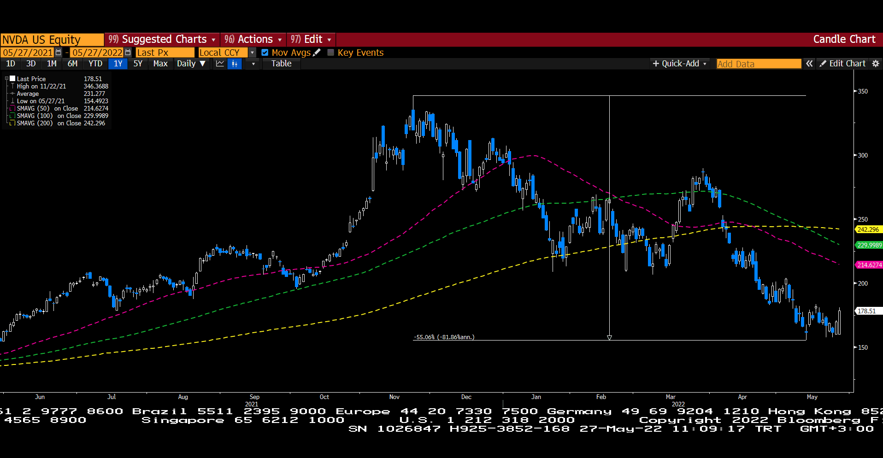This screenshot has height=458, width=883.
Task: Click the 214.6274 magenta axis price label
Action: pos(869,265)
